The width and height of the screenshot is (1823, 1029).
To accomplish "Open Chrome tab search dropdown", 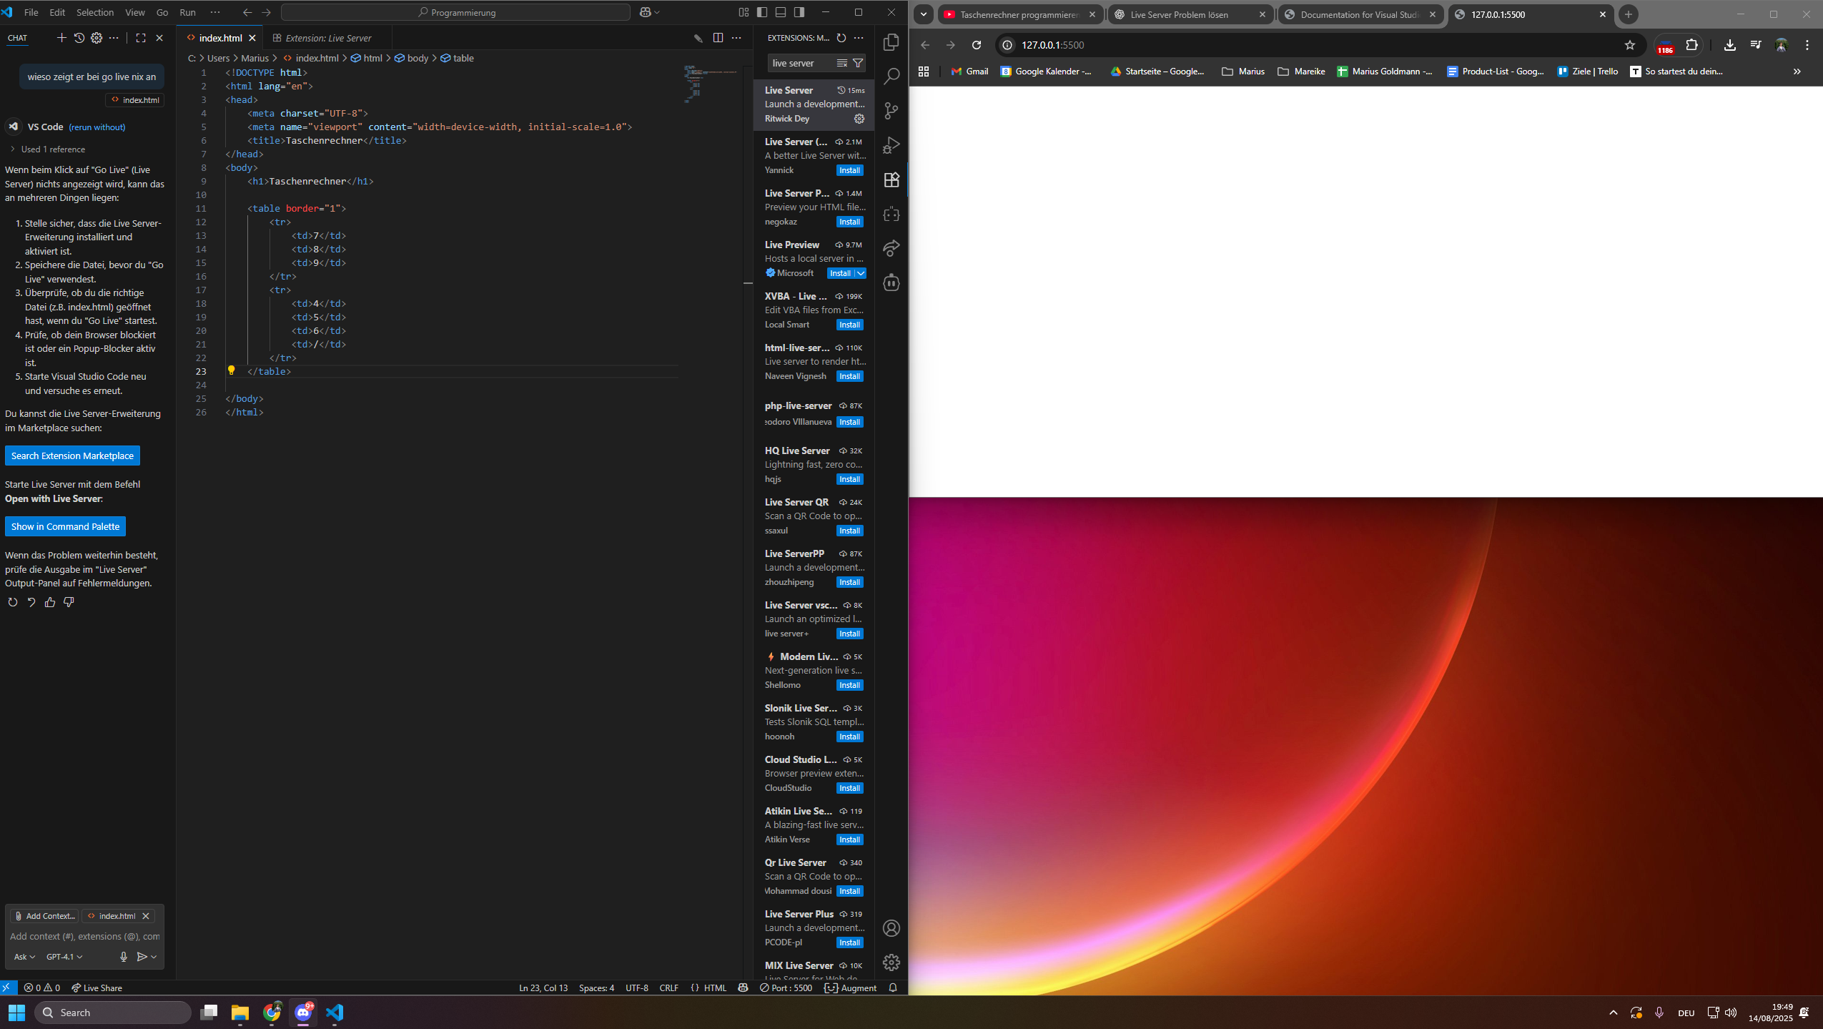I will click(x=924, y=14).
